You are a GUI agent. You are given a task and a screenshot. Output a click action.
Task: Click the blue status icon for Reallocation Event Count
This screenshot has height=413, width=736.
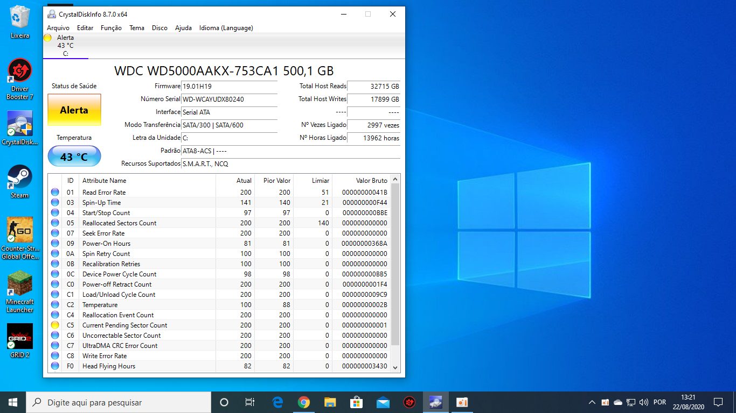[x=55, y=315]
